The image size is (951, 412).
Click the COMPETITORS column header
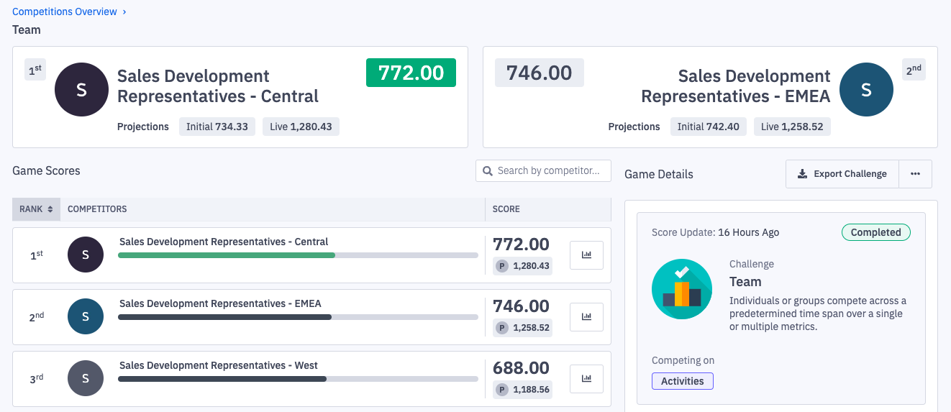pos(97,209)
